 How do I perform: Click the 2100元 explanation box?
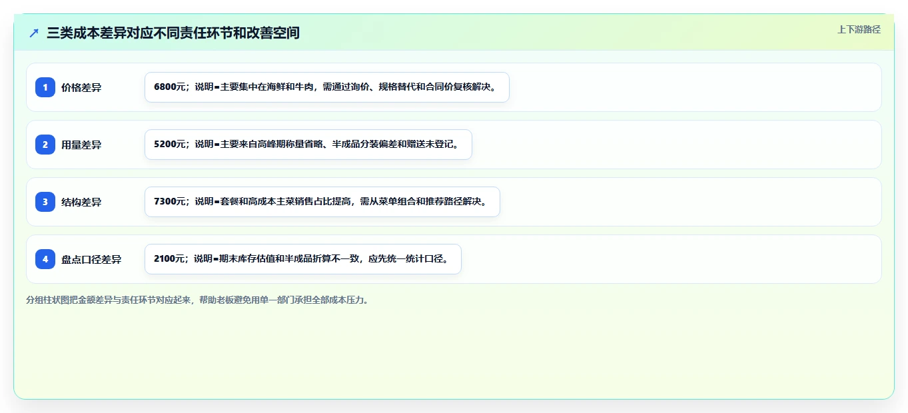(x=303, y=259)
